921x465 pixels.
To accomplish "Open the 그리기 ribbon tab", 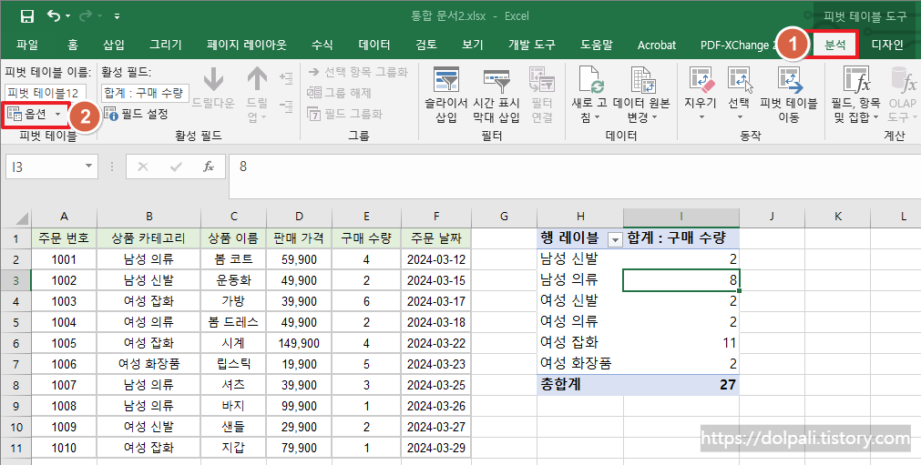I will click(x=166, y=45).
